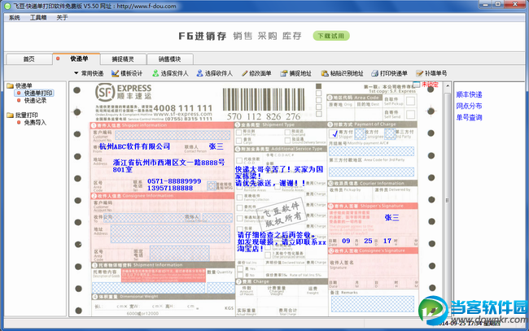This screenshot has height=331, width=529.
Task: Select the text 杭州ABC软件有限公司
Action: pyautogui.click(x=134, y=146)
